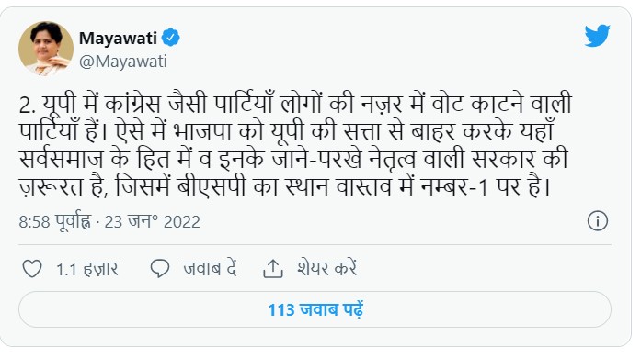Click the tweet's last line mentioning बीएसपी
Image resolution: width=641 pixels, height=358 pixels.
point(284,187)
